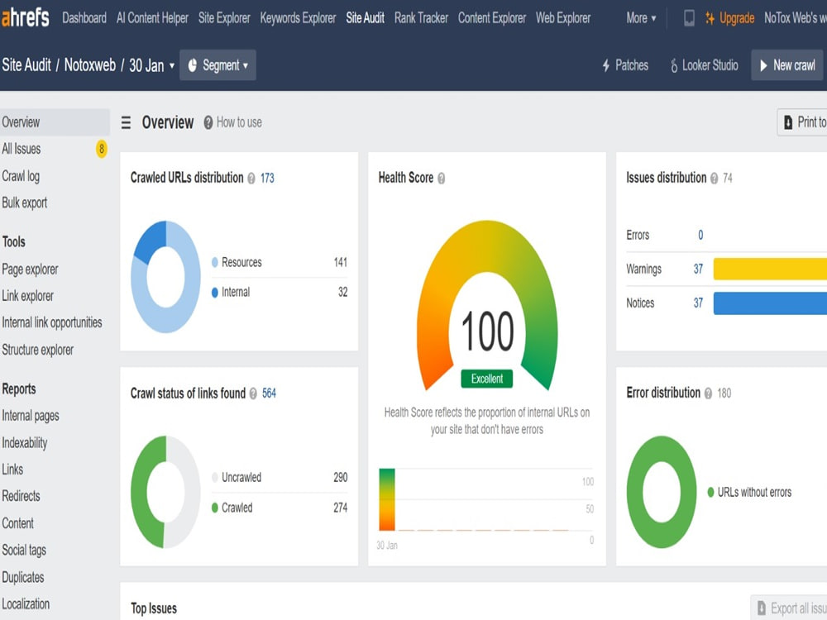The width and height of the screenshot is (827, 620).
Task: Toggle the hamburger menu beside Overview
Action: pyautogui.click(x=126, y=123)
